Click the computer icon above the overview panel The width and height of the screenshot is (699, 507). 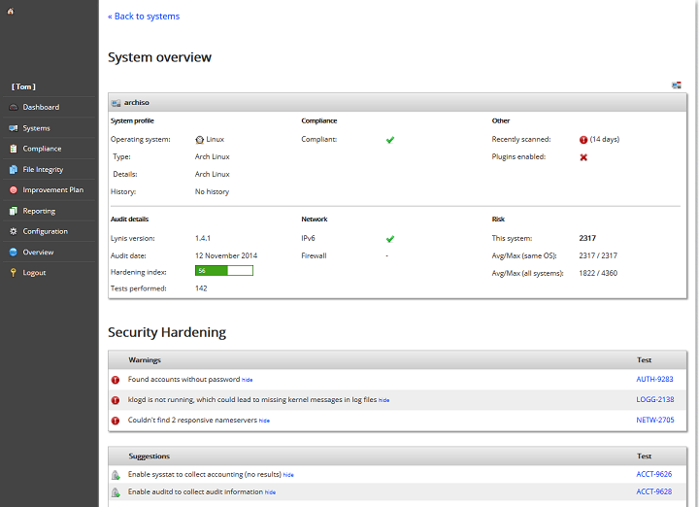point(677,85)
